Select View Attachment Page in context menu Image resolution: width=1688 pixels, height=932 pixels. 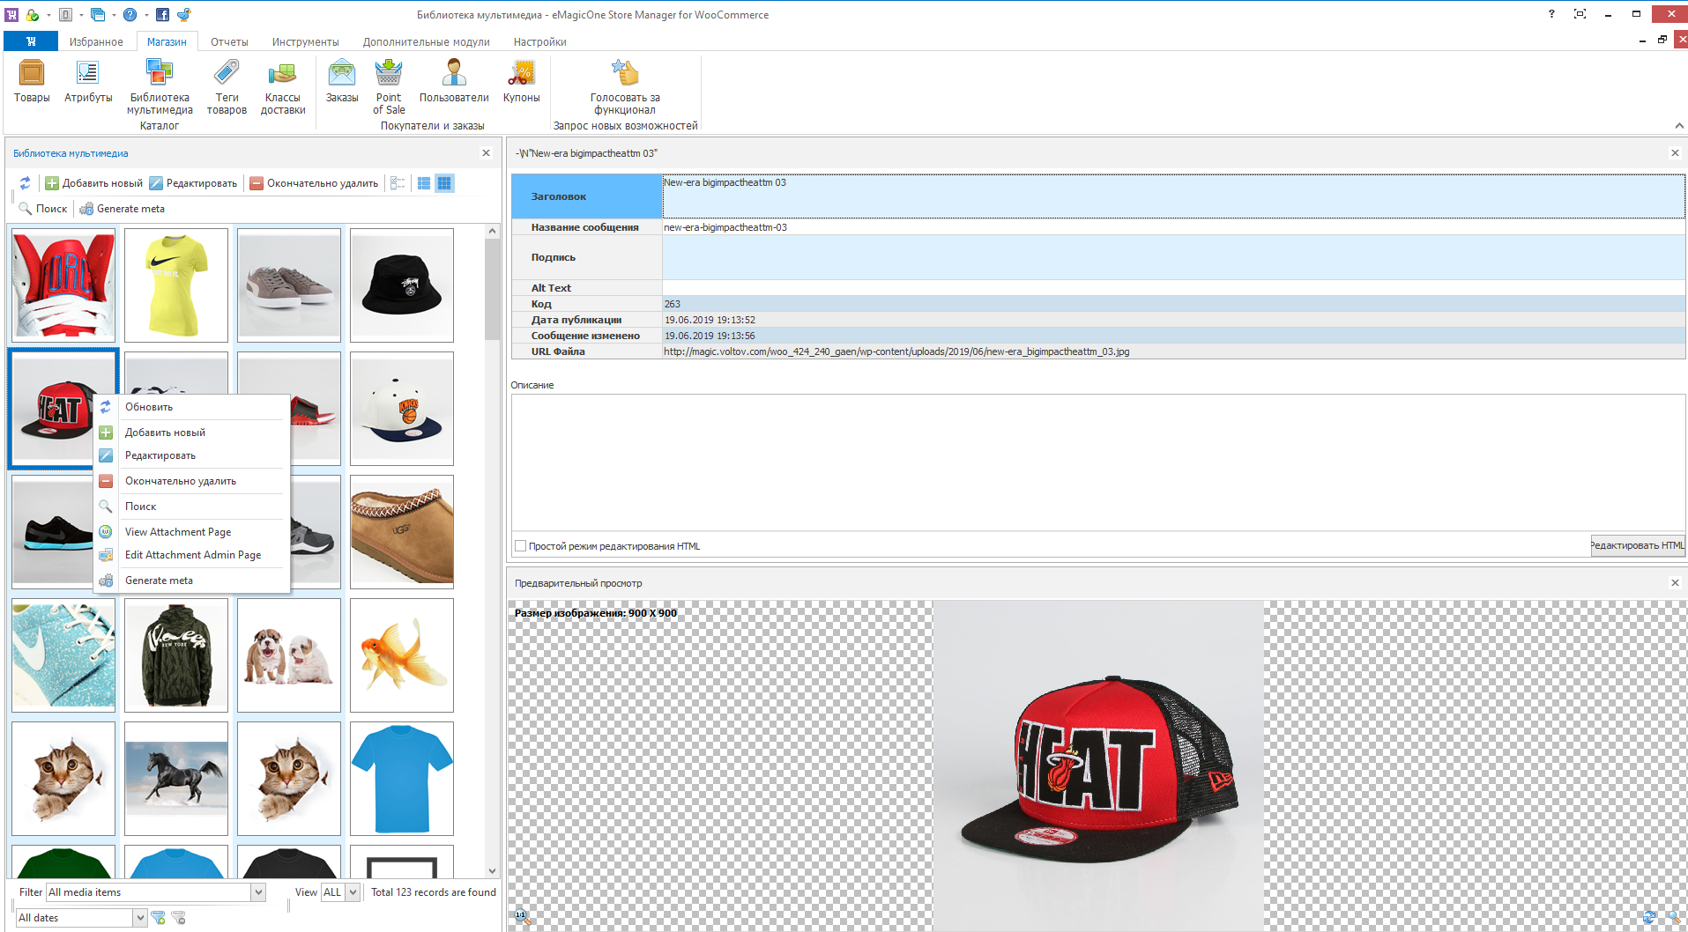[178, 532]
